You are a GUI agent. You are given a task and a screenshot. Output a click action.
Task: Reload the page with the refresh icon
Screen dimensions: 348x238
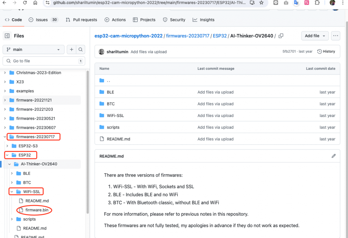25,3
